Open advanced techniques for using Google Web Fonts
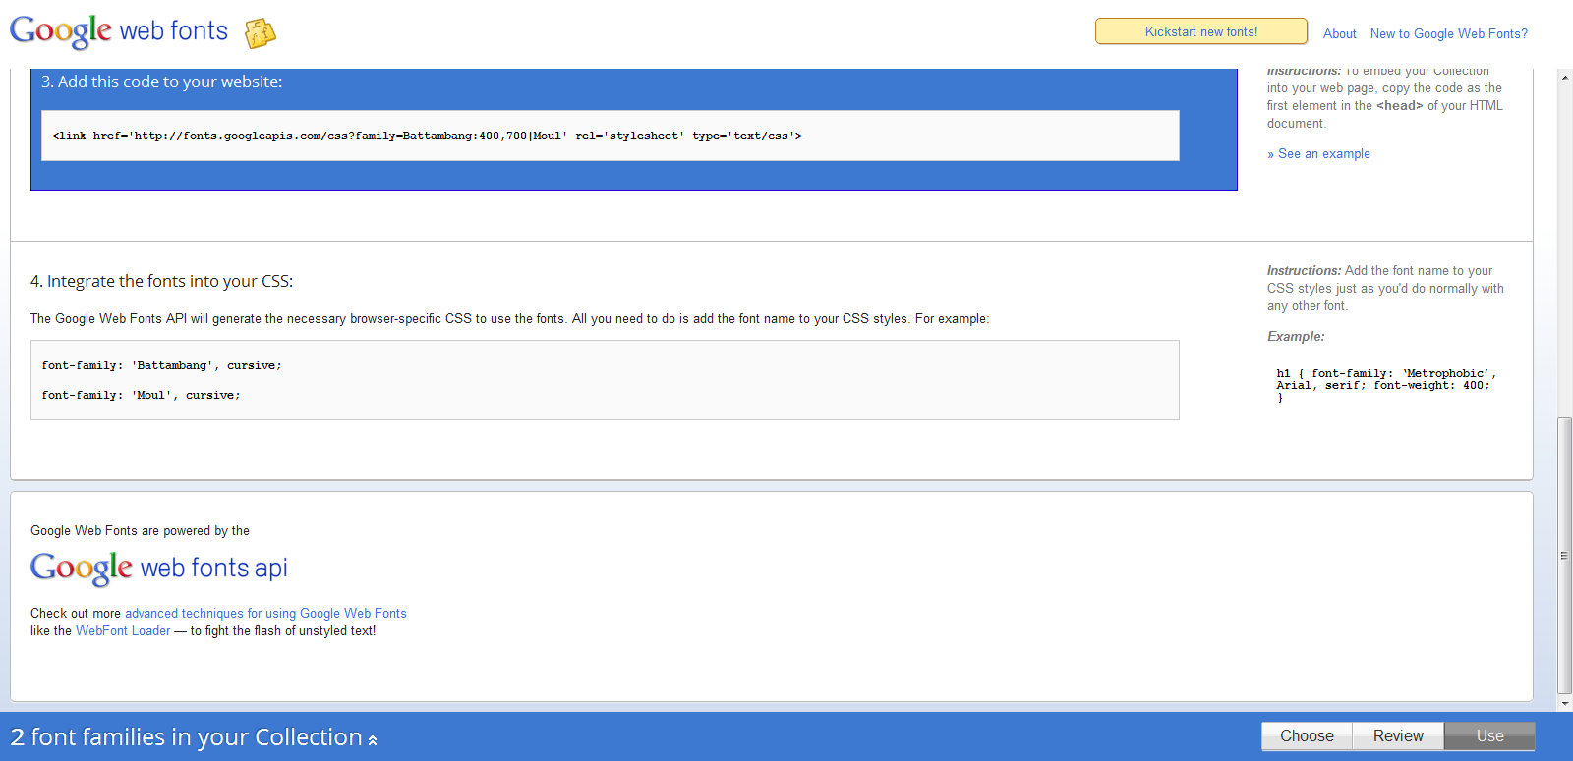The height and width of the screenshot is (761, 1573). [265, 614]
